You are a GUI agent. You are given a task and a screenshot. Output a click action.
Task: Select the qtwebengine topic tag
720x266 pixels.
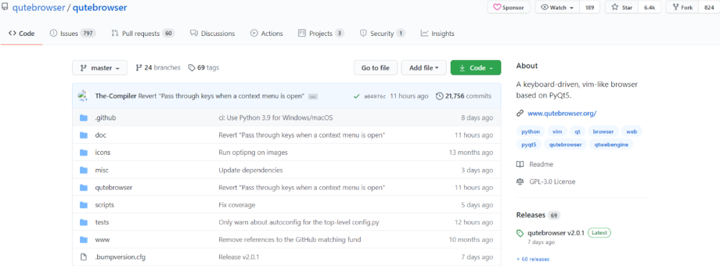pos(611,144)
